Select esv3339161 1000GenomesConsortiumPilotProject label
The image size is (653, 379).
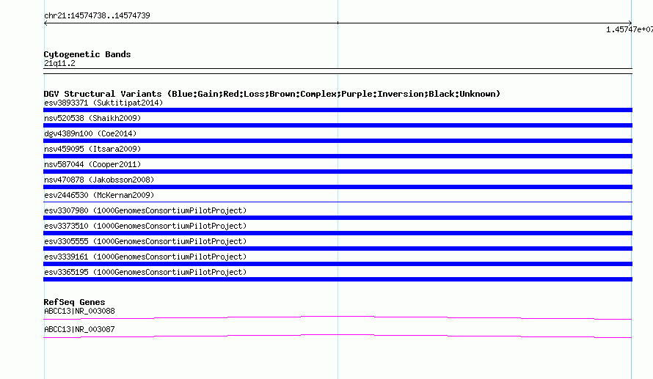pyautogui.click(x=145, y=257)
